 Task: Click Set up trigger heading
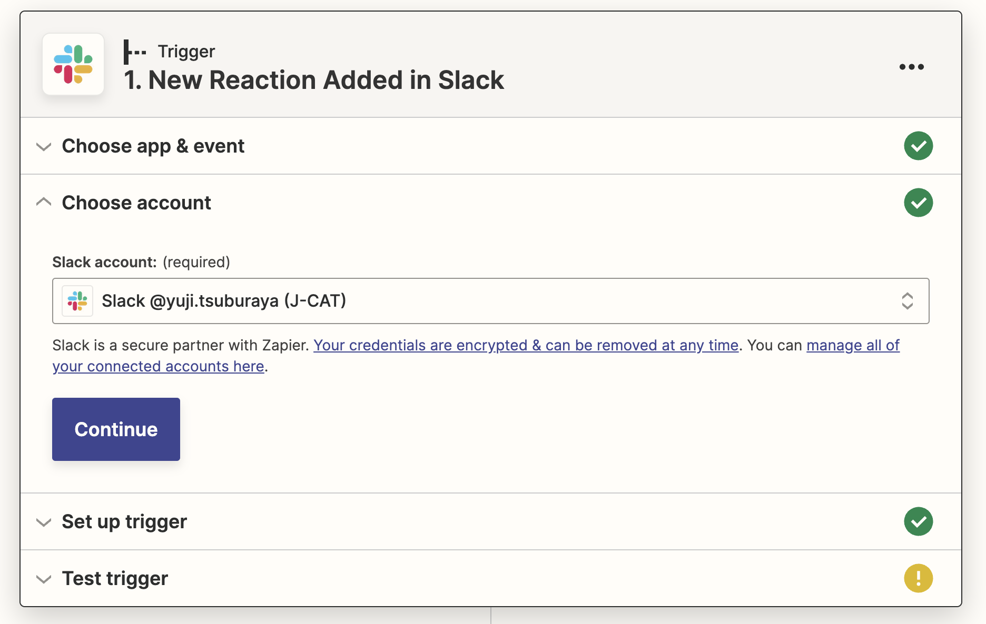124,522
